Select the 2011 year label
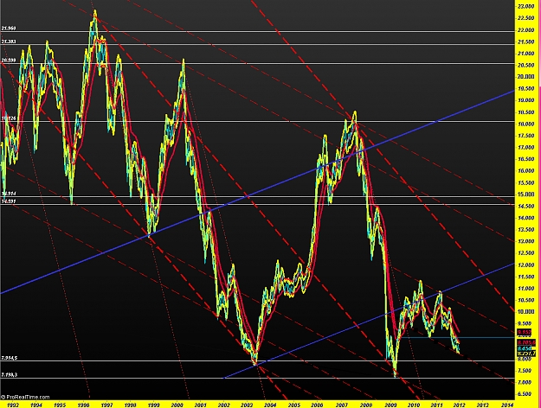 tap(437, 405)
